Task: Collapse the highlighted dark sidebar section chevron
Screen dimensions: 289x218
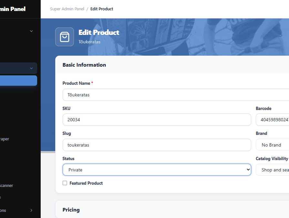Action: pos(31,68)
